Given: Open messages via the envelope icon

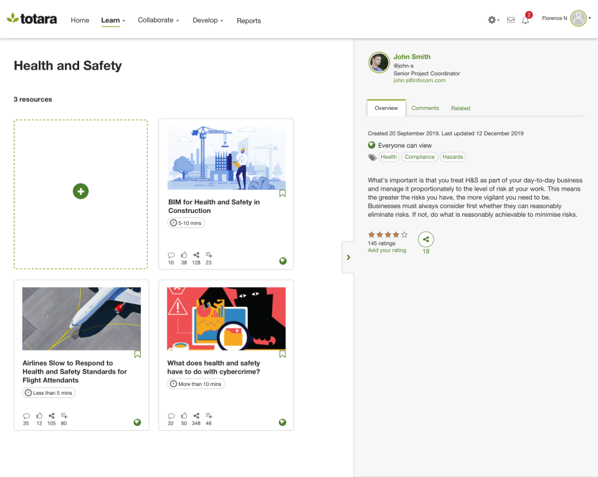Looking at the screenshot, I should (x=510, y=20).
